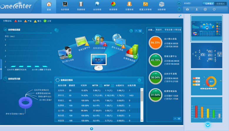
Task: Switch to 俯瞰模式 overview mode
Action: click(x=221, y=3)
